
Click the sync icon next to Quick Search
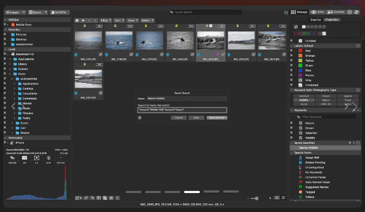tap(286, 12)
